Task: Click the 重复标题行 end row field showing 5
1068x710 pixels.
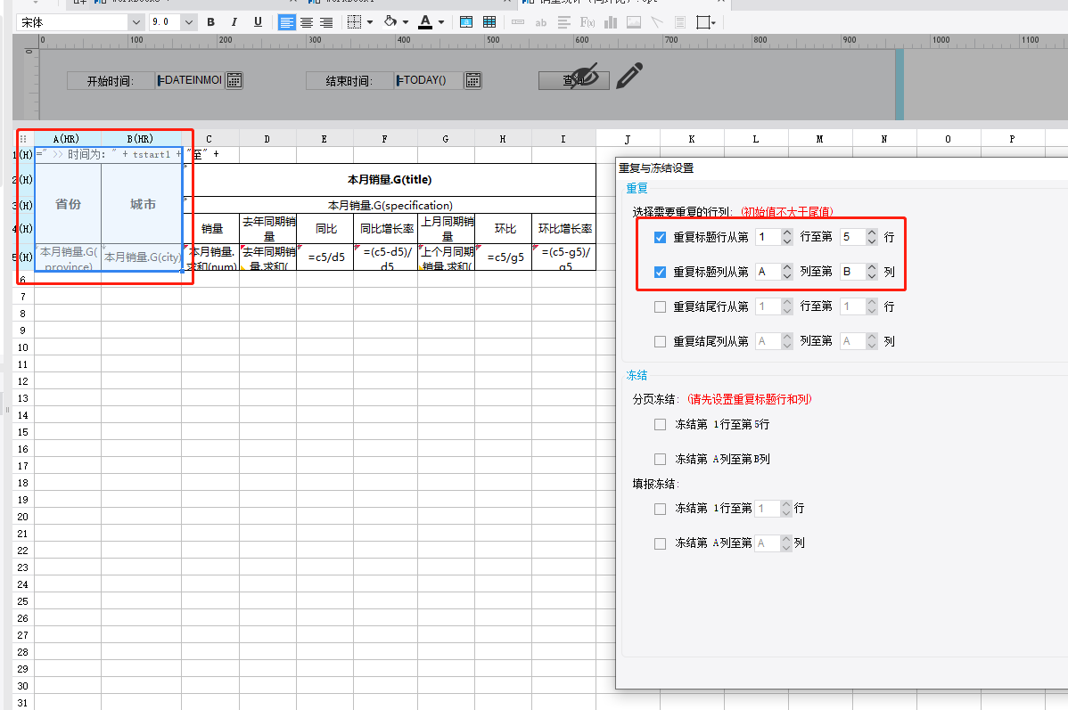Action: coord(853,237)
